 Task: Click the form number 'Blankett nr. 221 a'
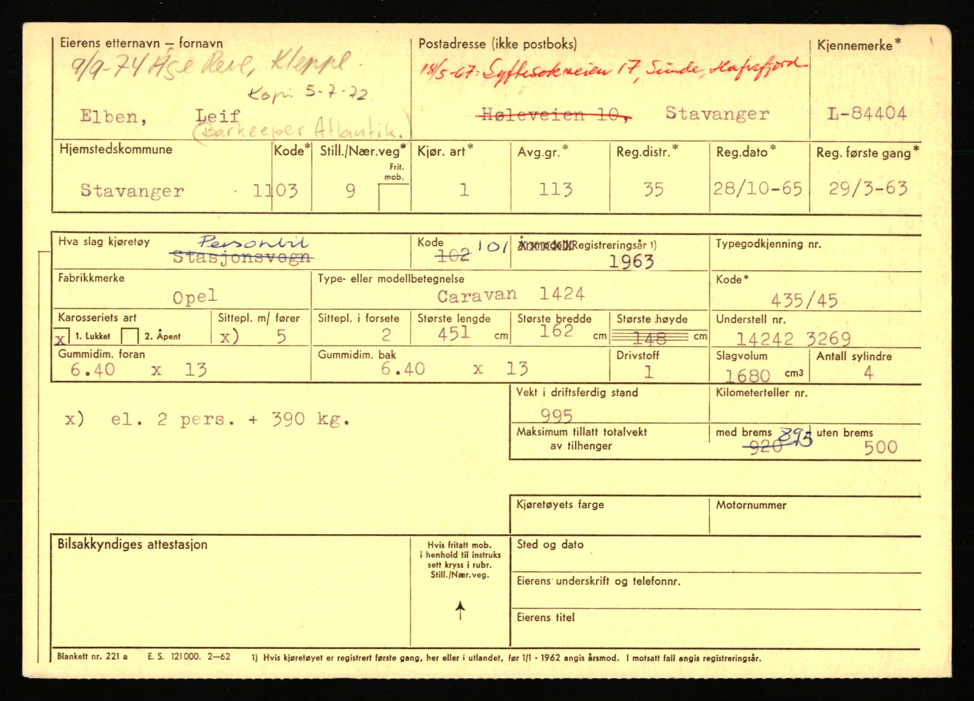(x=92, y=657)
